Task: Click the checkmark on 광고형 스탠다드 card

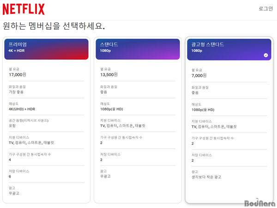Action: (x=266, y=55)
